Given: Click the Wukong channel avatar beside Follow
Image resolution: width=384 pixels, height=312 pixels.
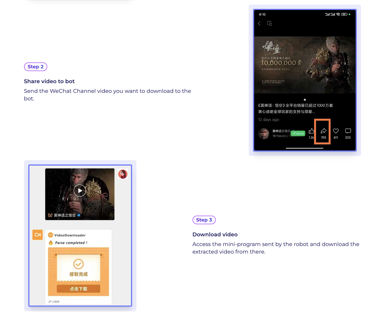Looking at the screenshot, I should (264, 134).
